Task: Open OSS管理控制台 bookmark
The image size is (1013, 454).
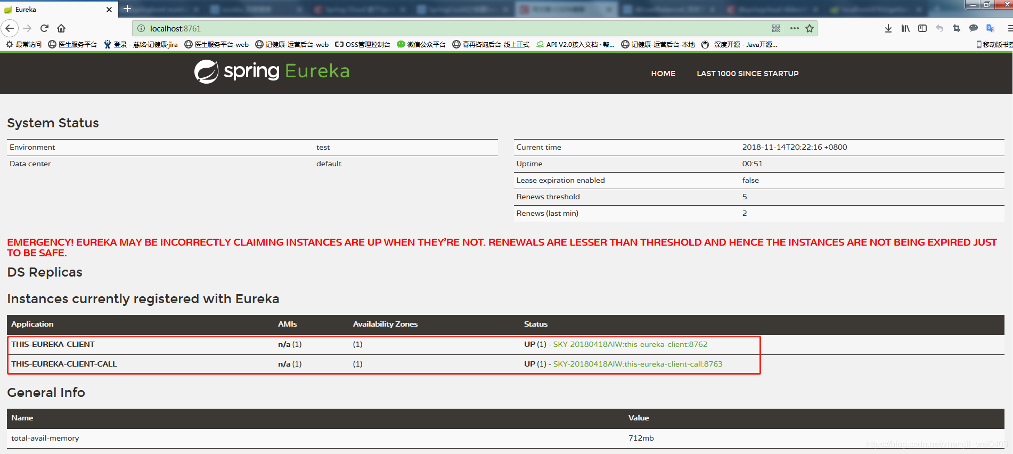Action: [x=363, y=45]
